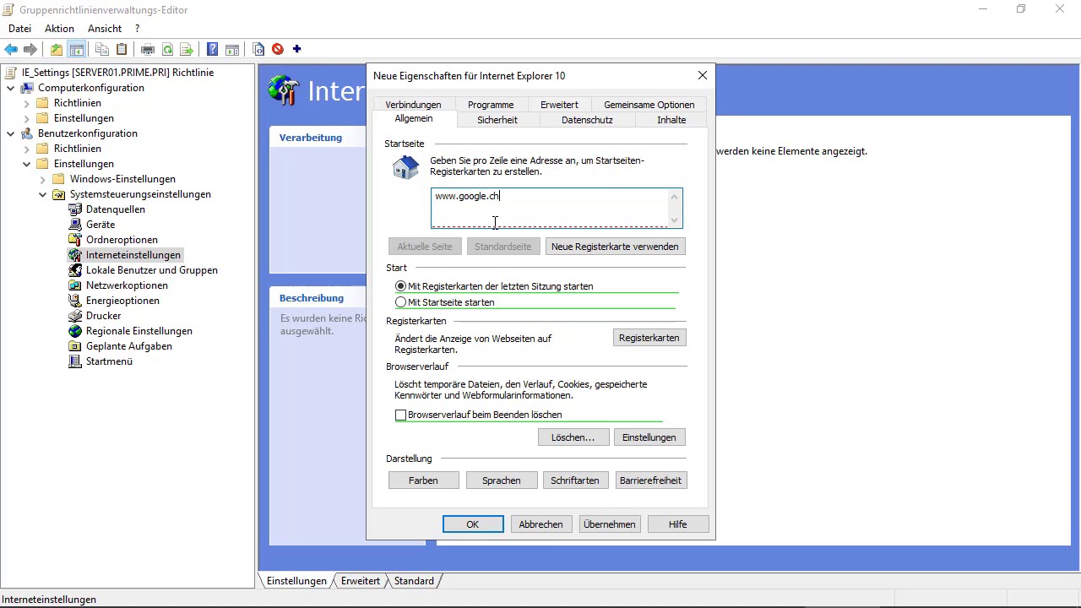Screen dimensions: 1081x608
Task: Click the OK button
Action: pos(473,524)
